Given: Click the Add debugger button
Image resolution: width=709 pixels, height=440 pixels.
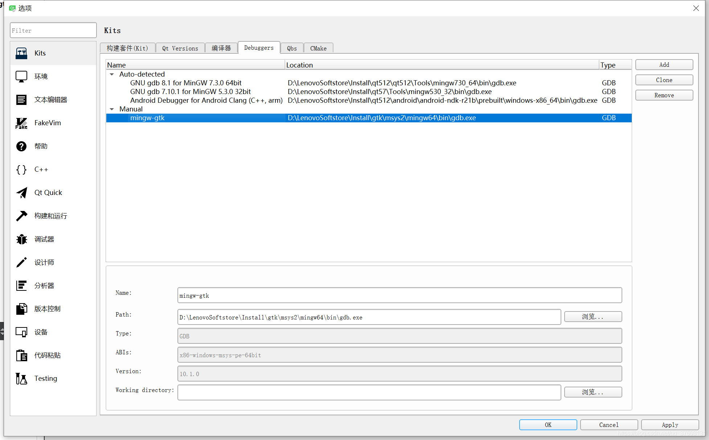Looking at the screenshot, I should [664, 65].
